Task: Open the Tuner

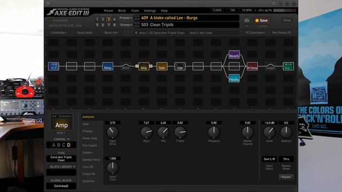Action: click(x=217, y=10)
